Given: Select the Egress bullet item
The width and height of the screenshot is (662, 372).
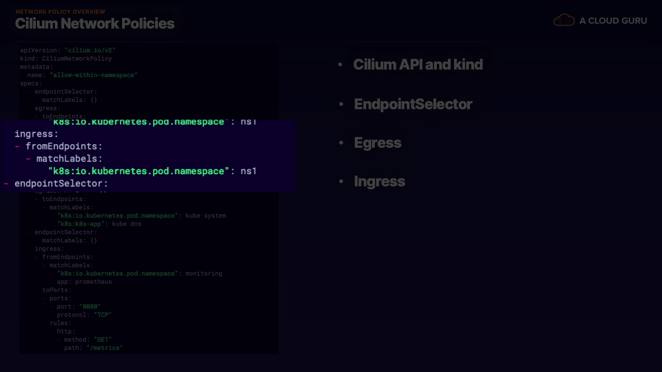Looking at the screenshot, I should pyautogui.click(x=378, y=143).
